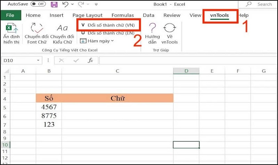Image resolution: width=278 pixels, height=165 pixels.
Task: Open the Name Box dropdown arrow
Action: [x=38, y=60]
